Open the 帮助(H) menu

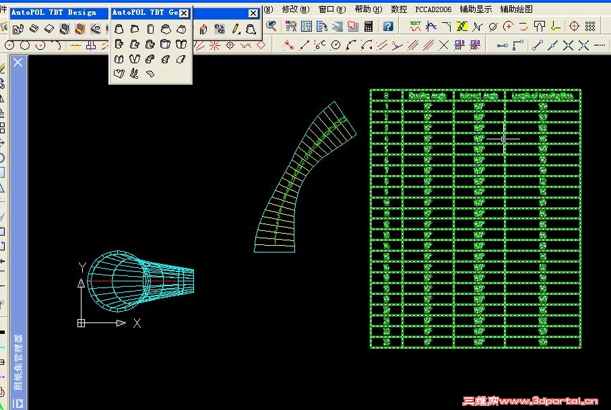[x=368, y=9]
